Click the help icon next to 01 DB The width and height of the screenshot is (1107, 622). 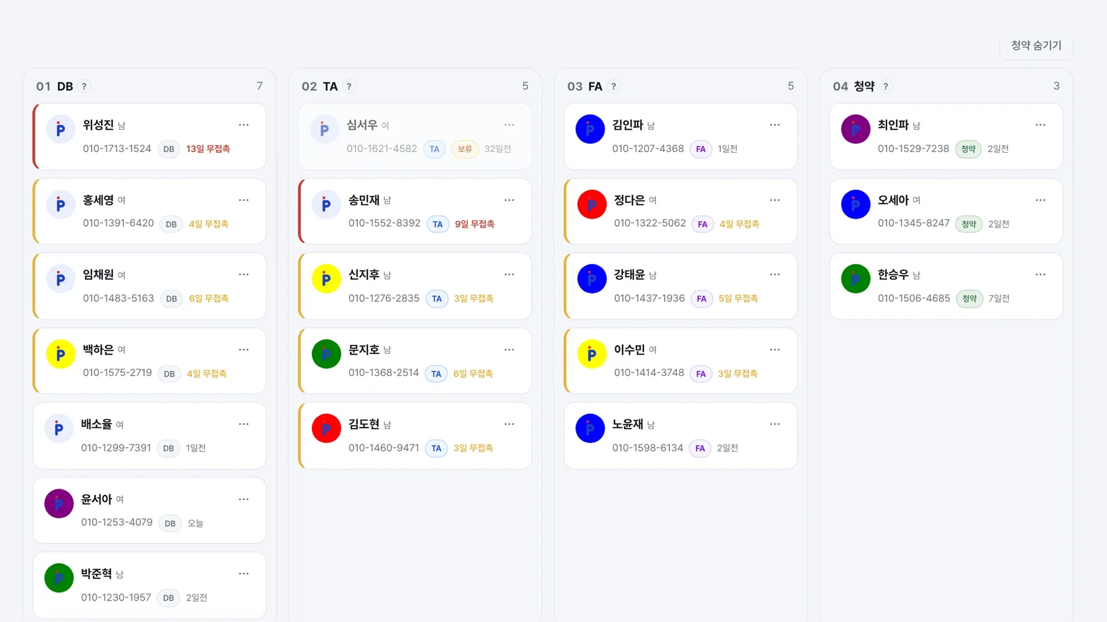[x=84, y=86]
